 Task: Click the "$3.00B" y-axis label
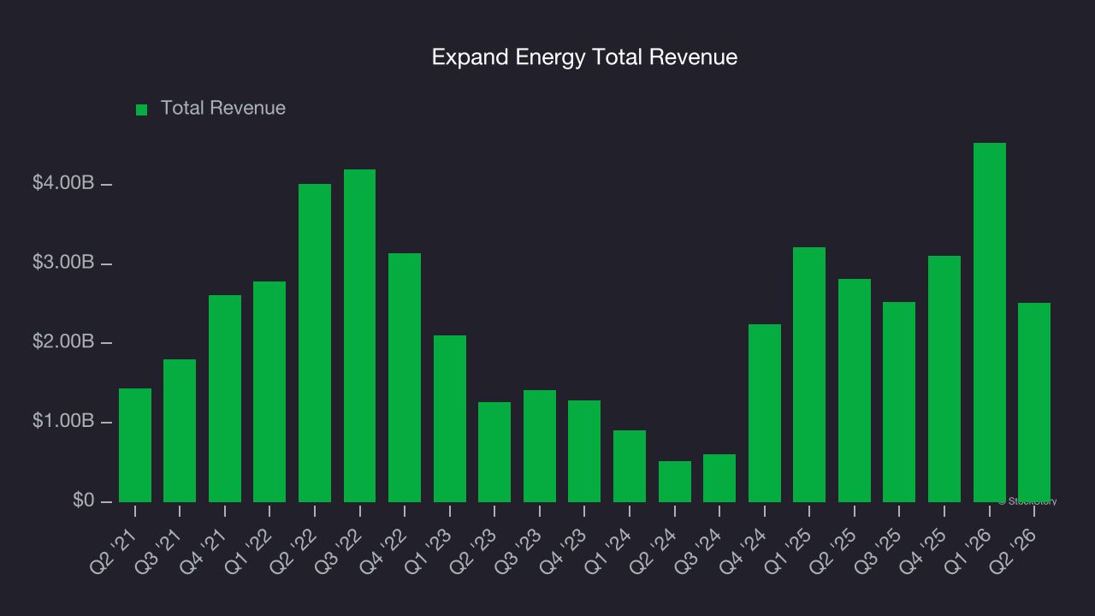coord(63,263)
